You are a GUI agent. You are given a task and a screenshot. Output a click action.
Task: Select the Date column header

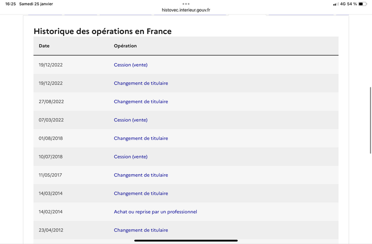pyautogui.click(x=44, y=46)
